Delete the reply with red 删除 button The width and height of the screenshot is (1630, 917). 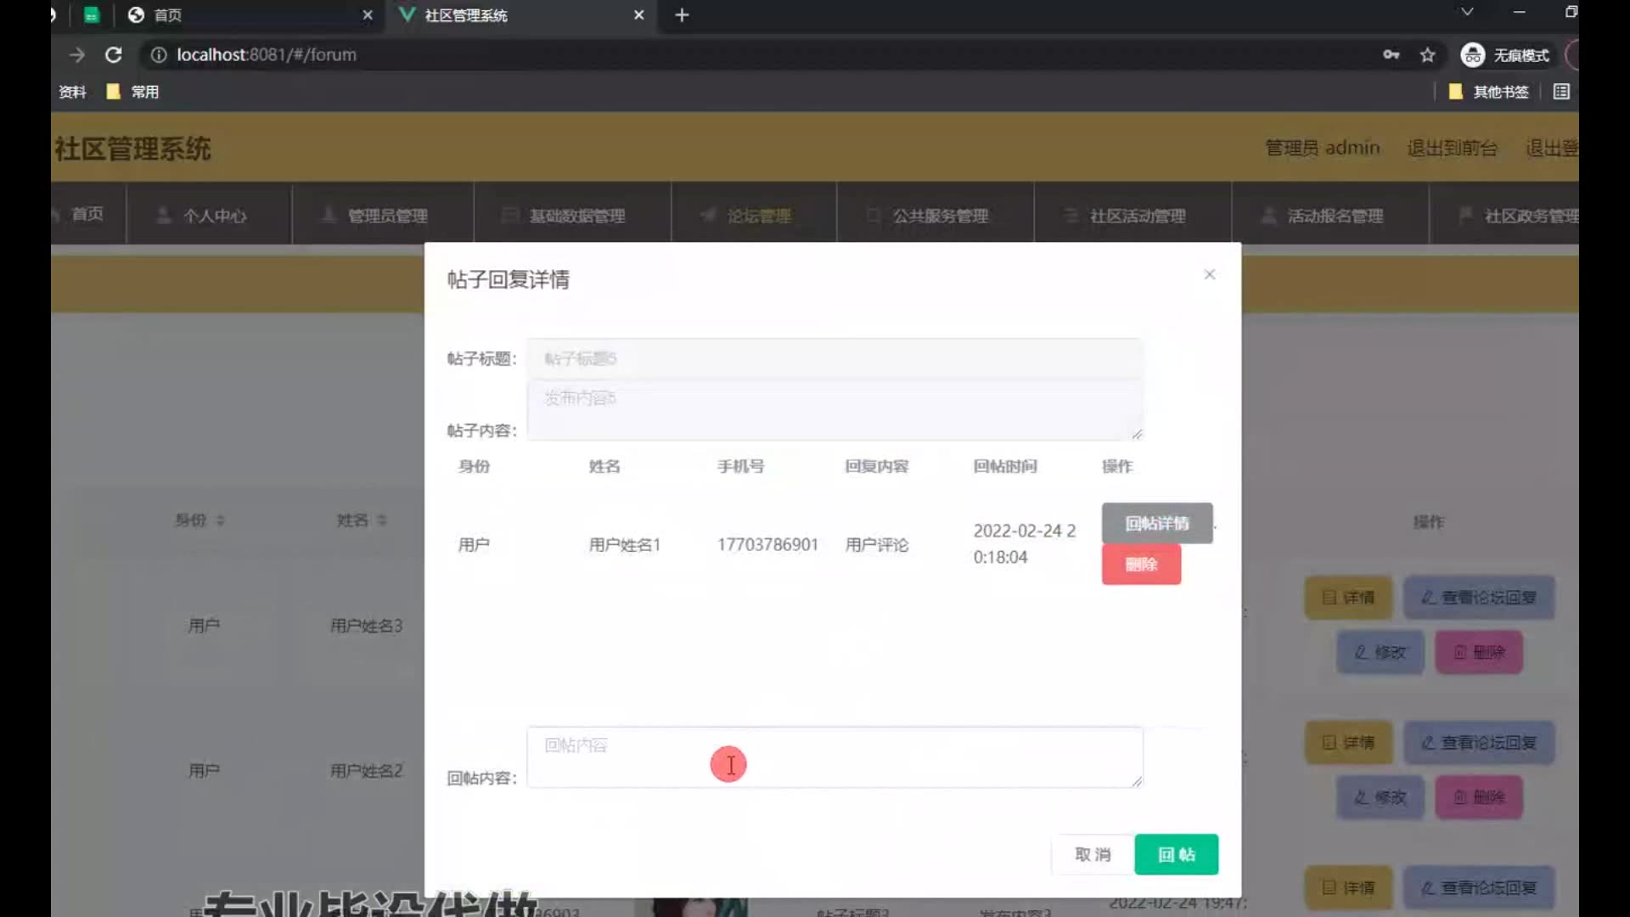coord(1141,565)
